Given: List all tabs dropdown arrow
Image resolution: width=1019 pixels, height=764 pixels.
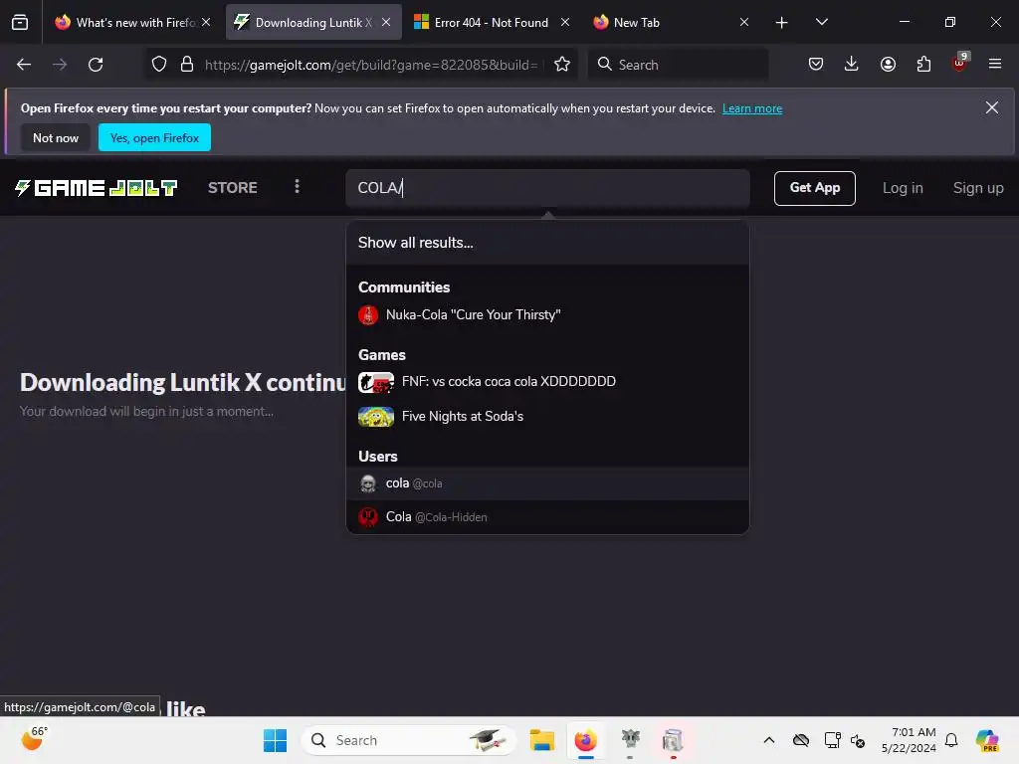Looking at the screenshot, I should [821, 22].
